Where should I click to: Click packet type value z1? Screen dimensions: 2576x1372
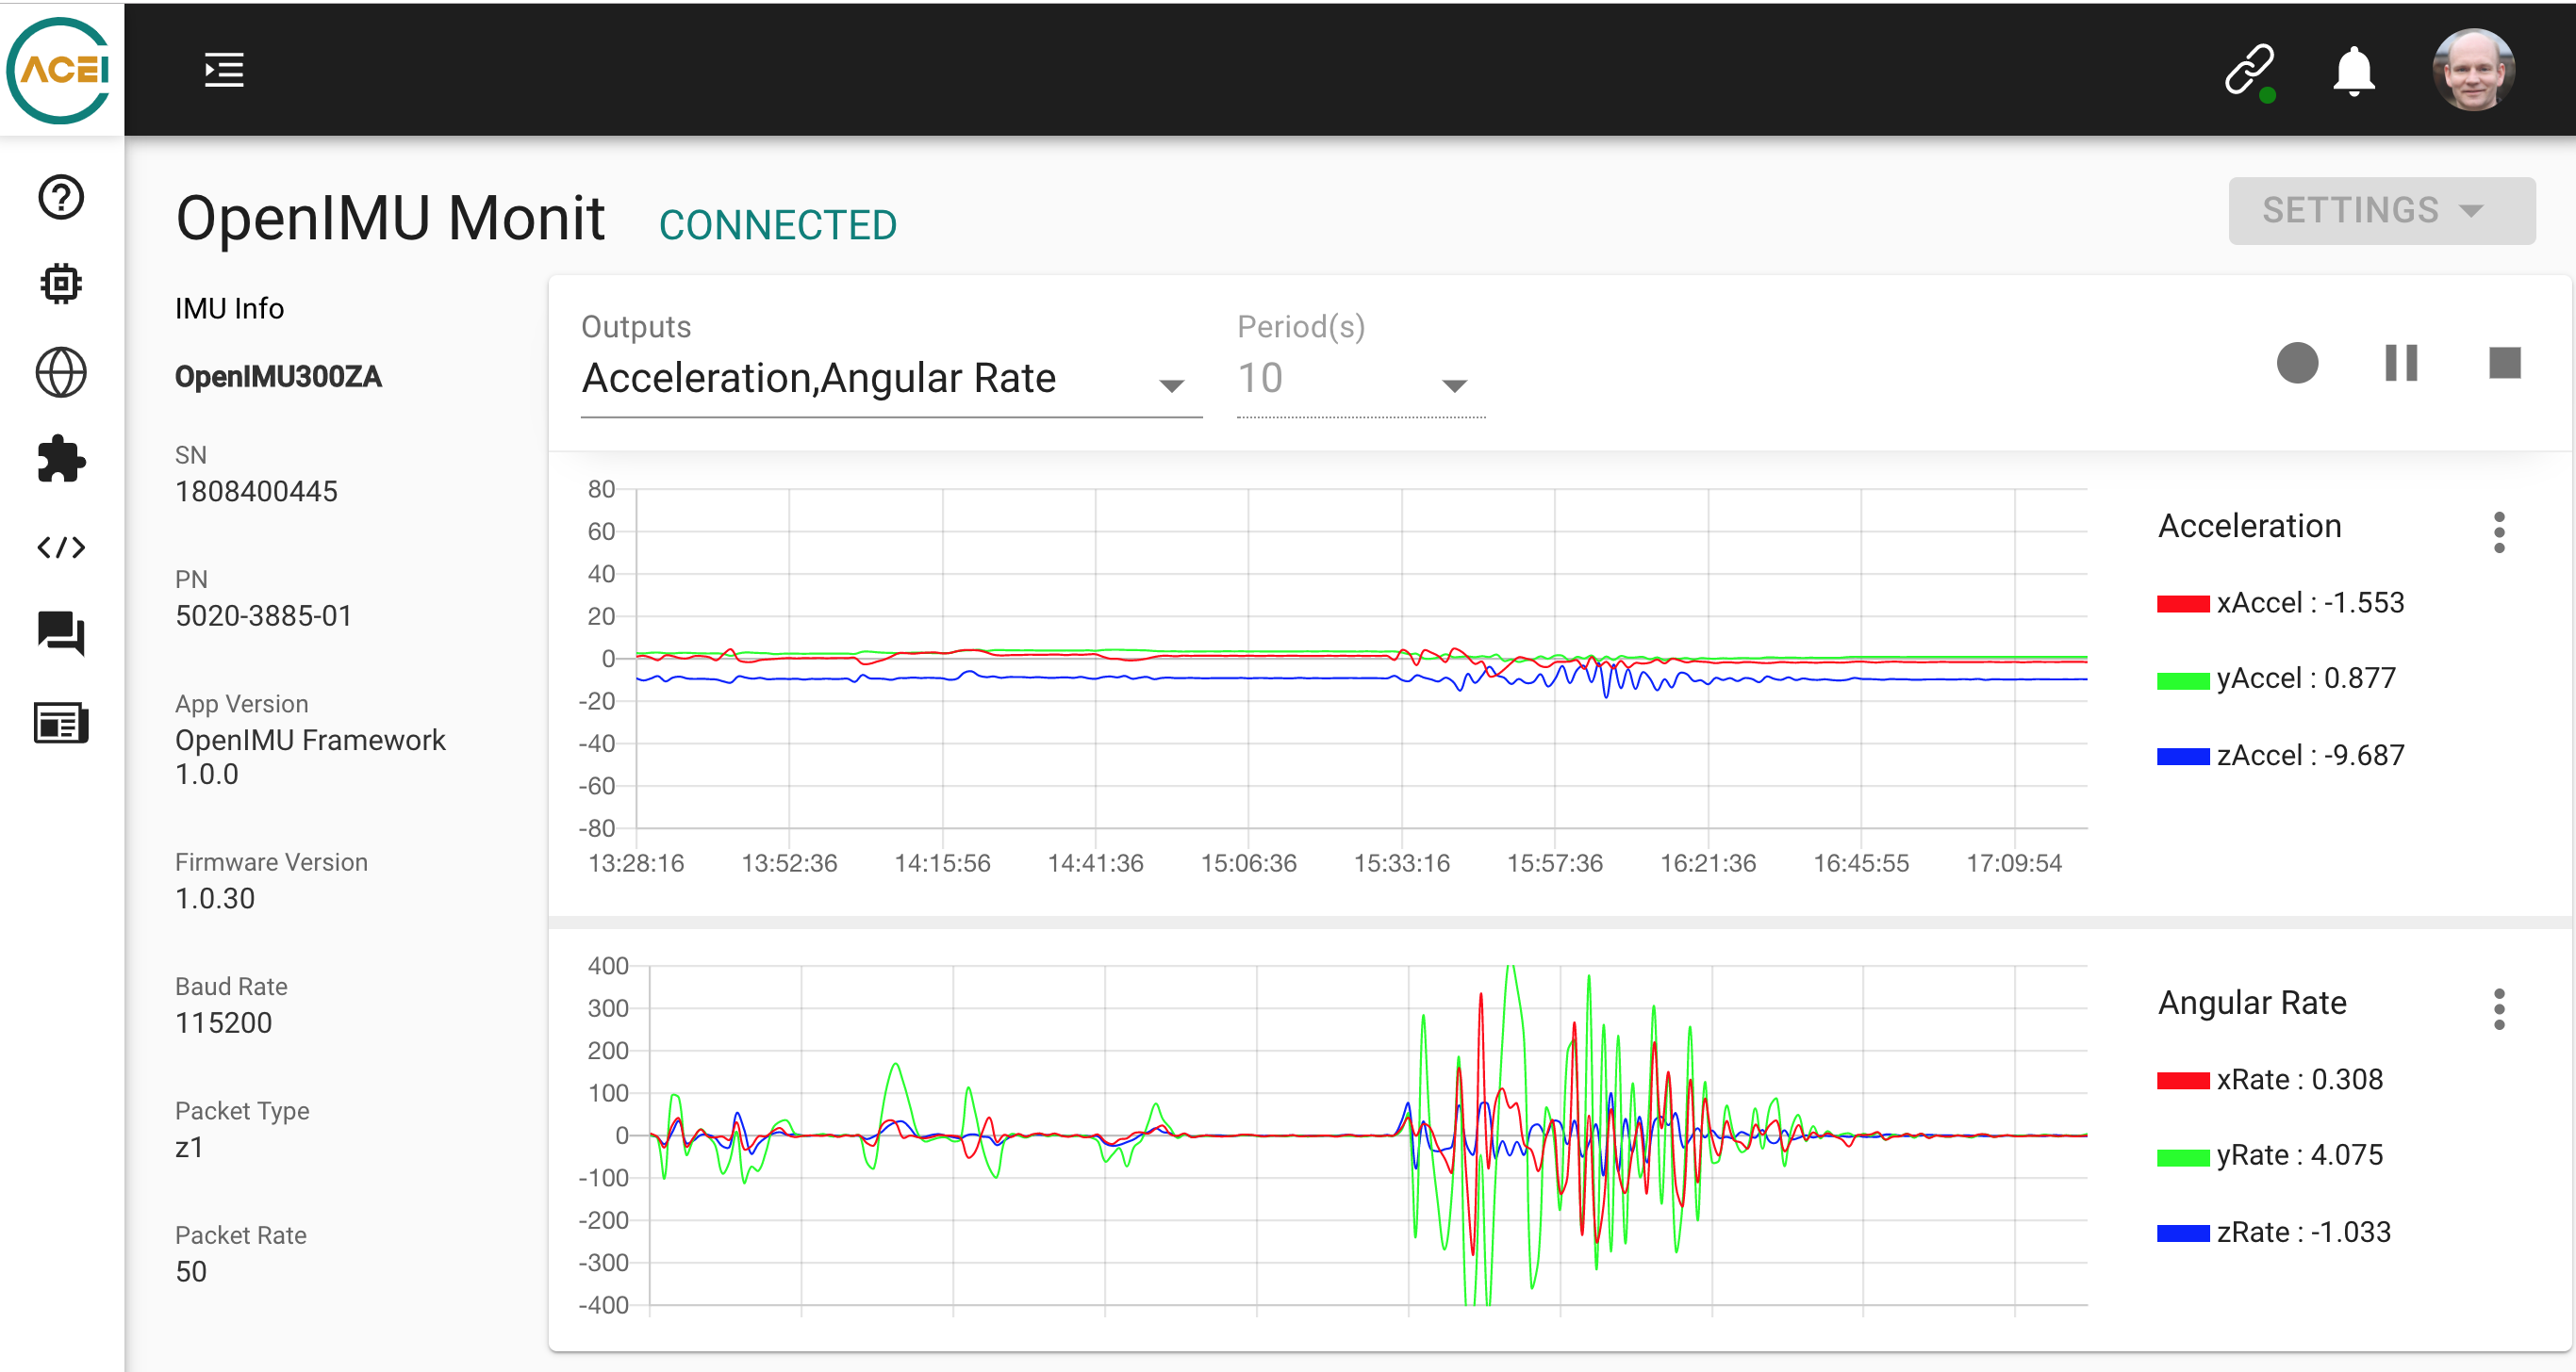pos(189,1147)
